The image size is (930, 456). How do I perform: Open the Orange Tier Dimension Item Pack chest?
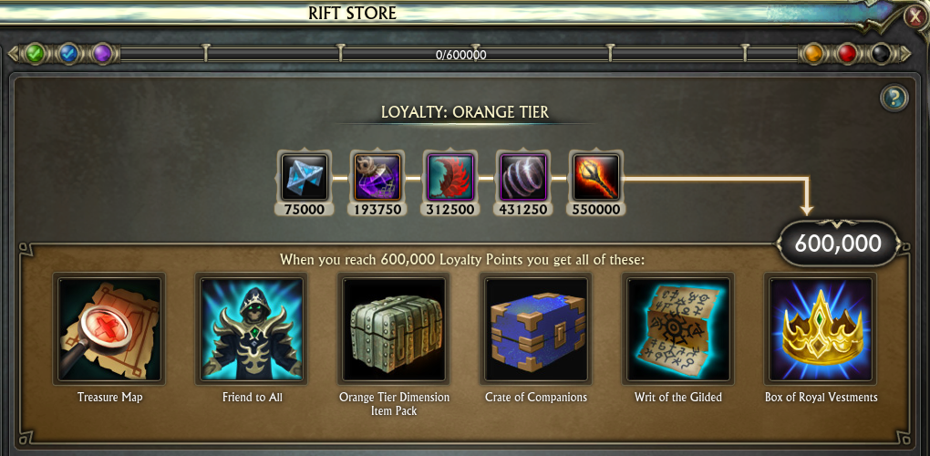(395, 329)
